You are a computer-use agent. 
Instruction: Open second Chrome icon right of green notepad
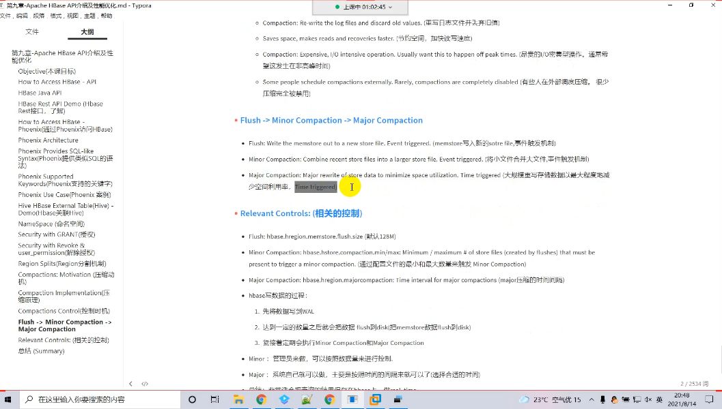[330, 399]
